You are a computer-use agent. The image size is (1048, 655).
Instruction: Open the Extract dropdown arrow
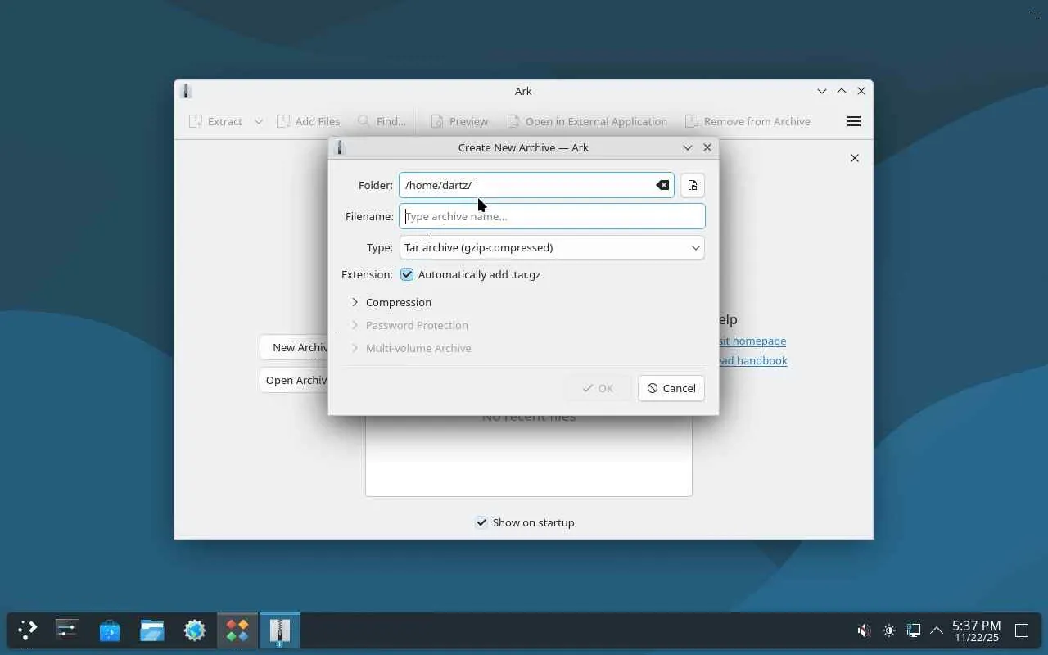click(x=258, y=121)
